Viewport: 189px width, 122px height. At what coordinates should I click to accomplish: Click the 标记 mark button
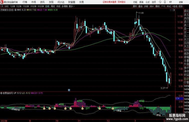(169, 6)
